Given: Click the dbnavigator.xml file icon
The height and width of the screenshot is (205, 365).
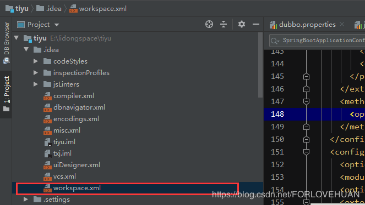Looking at the screenshot, I should coord(47,107).
